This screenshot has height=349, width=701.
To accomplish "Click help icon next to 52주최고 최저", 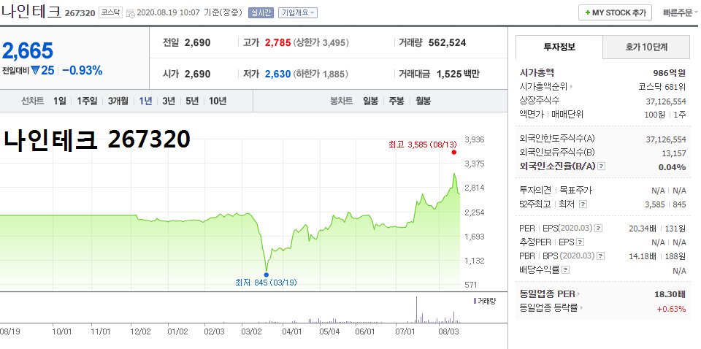I will click(x=583, y=204).
